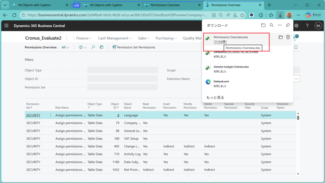Click the search magnifier in Permissions Overview toolbar

click(x=93, y=47)
